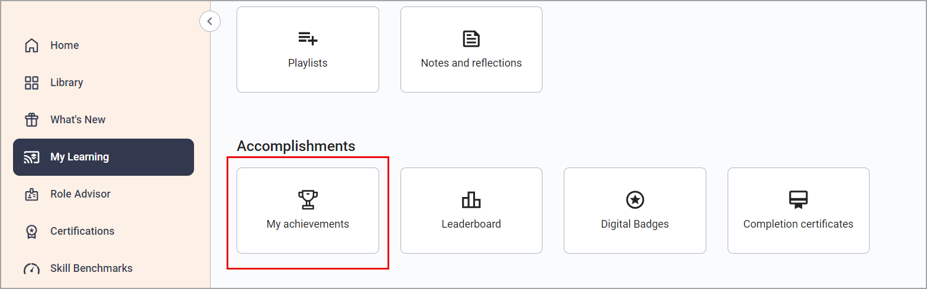
Task: Click the Notes and reflections document icon
Action: coord(471,39)
